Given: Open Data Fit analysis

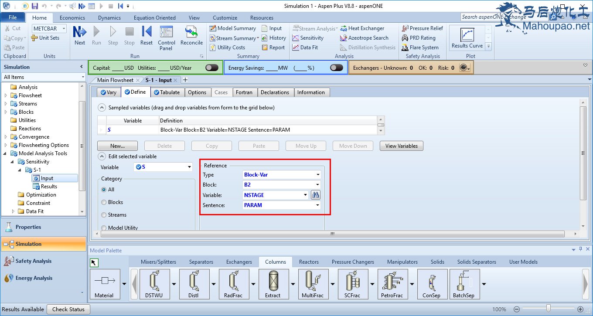Looking at the screenshot, I should tap(305, 48).
